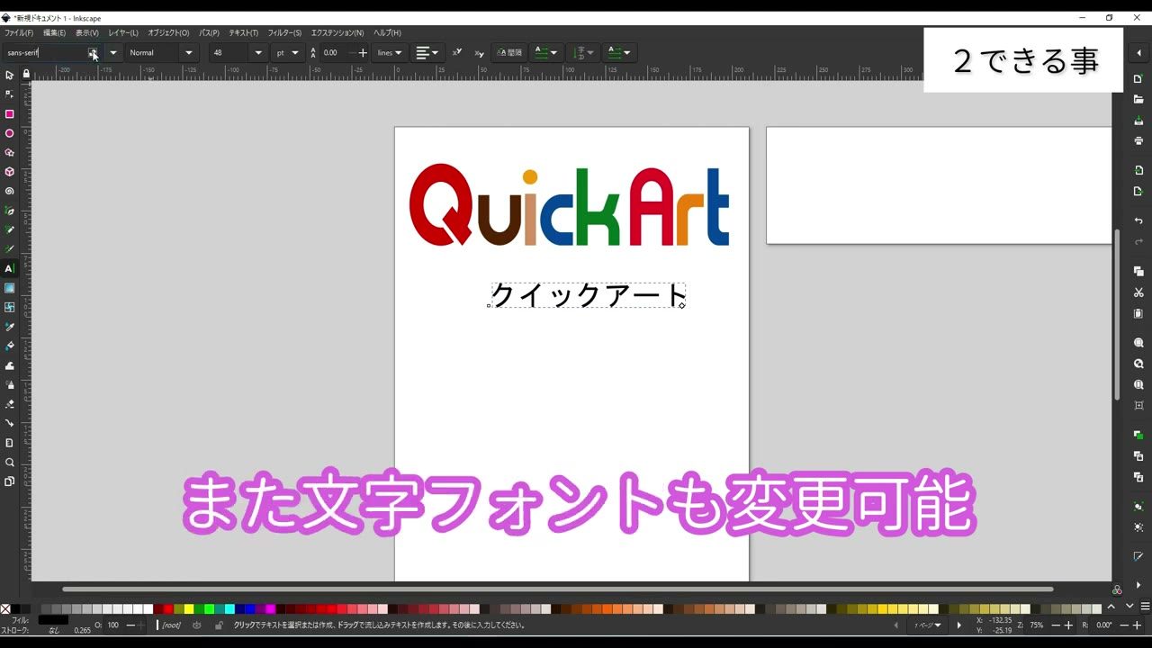Screen dimensions: 1152x648
Task: Click the クイックアート text on canvas
Action: [x=589, y=295]
